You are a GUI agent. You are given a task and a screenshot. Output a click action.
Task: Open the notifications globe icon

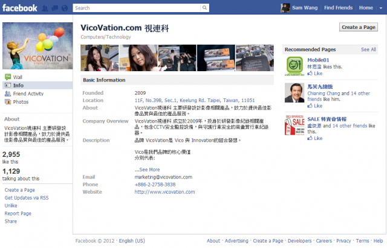click(65, 8)
